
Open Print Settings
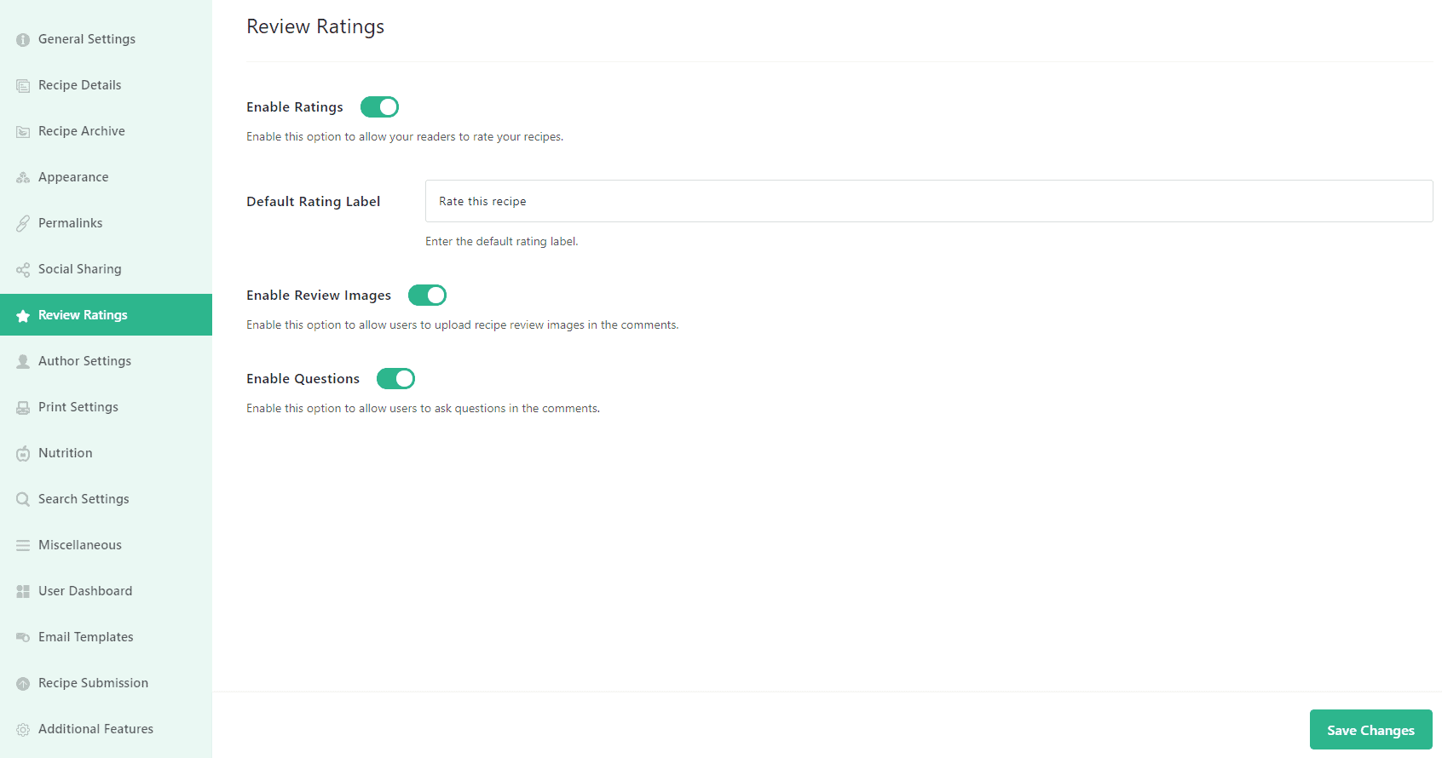coord(106,407)
